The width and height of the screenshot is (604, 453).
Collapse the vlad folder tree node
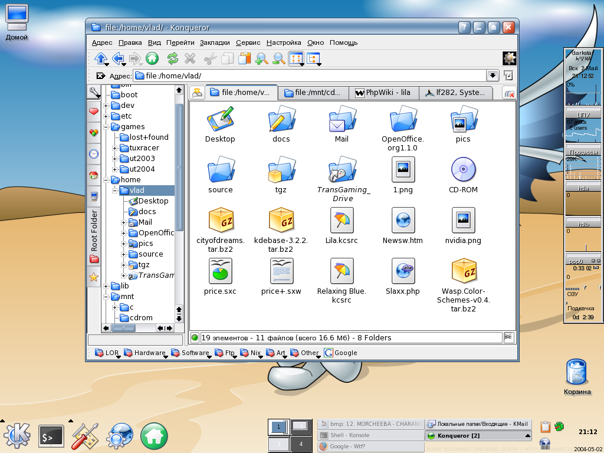[x=115, y=191]
